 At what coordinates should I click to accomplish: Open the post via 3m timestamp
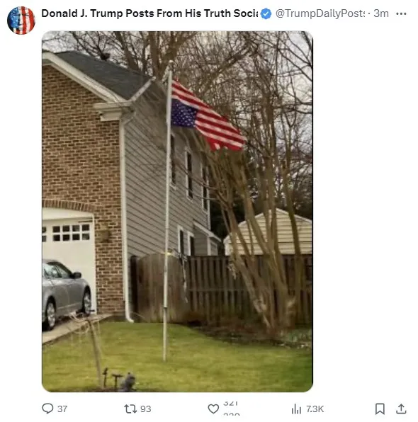[381, 13]
